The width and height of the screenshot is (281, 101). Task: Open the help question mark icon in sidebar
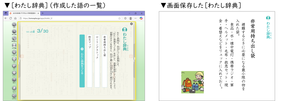point(14,80)
